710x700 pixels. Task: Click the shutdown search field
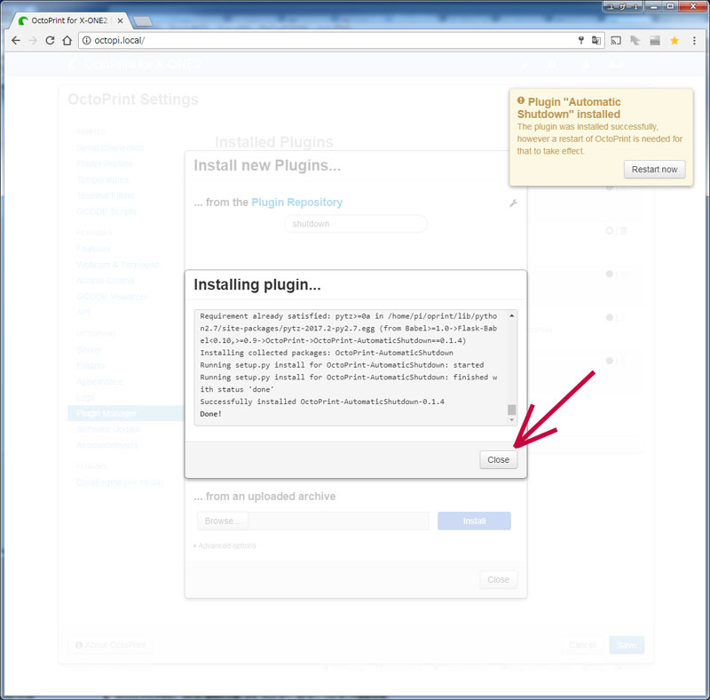tap(356, 224)
